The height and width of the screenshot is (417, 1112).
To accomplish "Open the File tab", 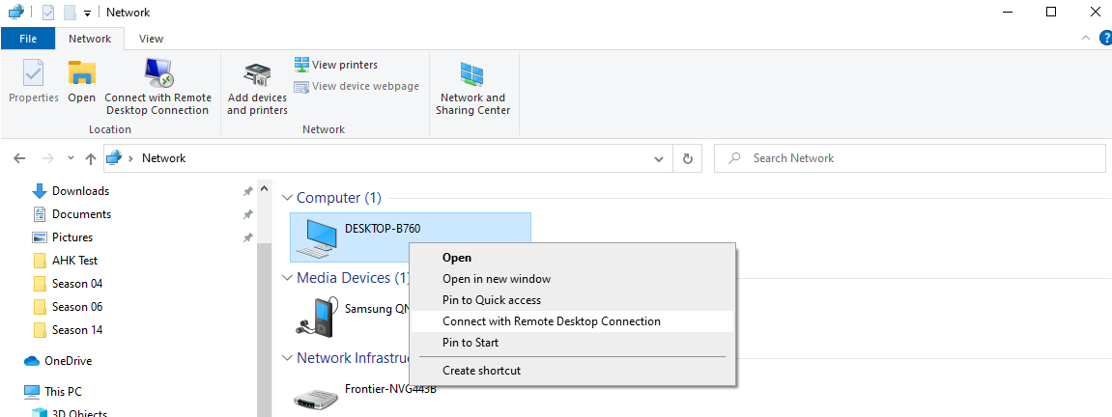I will click(x=28, y=39).
